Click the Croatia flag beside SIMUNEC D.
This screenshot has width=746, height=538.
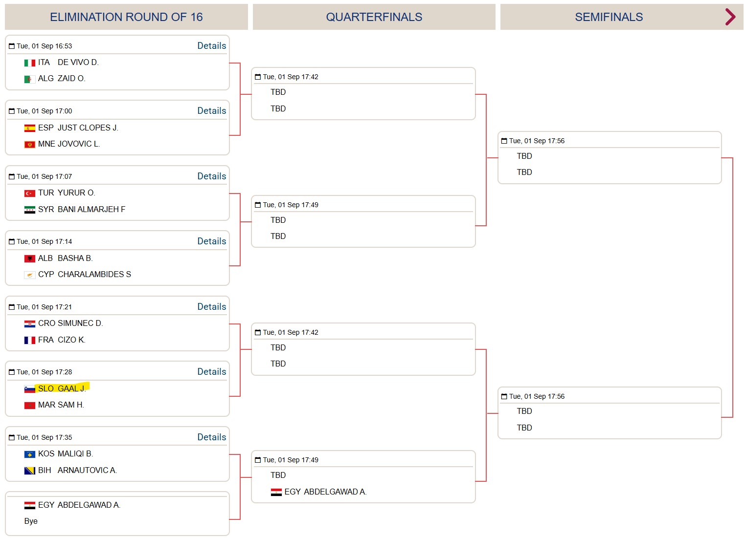(x=30, y=324)
